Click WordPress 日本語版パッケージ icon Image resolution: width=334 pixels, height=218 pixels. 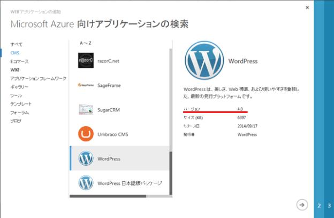pyautogui.click(x=86, y=183)
